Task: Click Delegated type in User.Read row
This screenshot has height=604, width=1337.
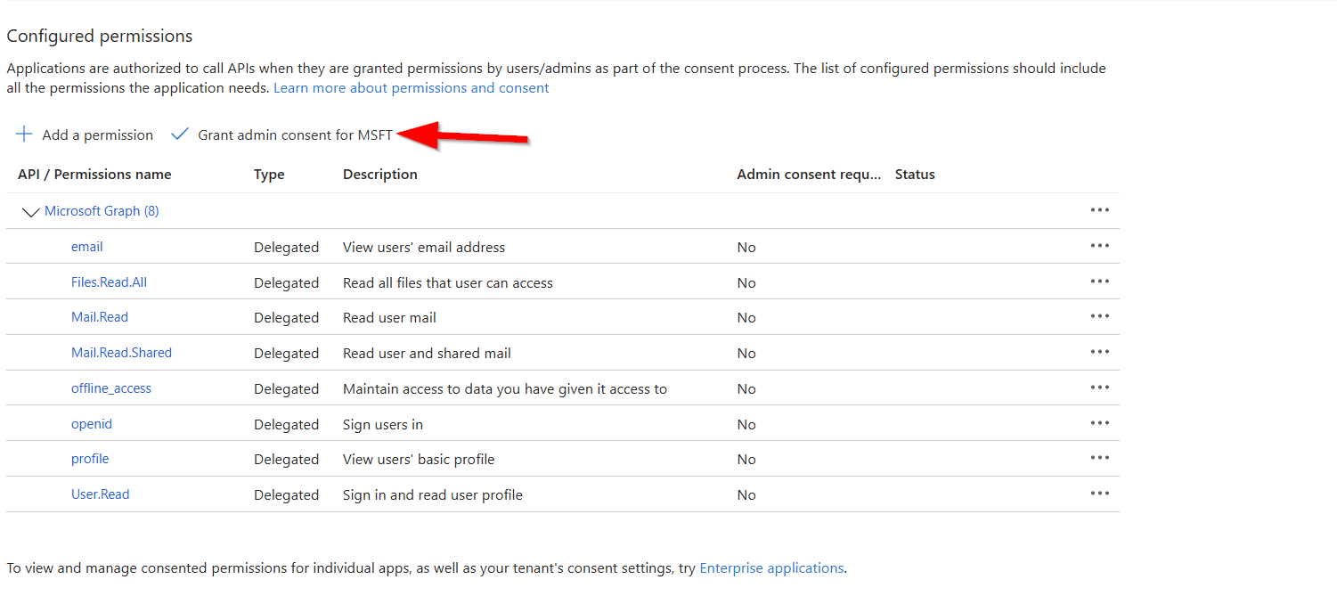Action: click(x=286, y=494)
